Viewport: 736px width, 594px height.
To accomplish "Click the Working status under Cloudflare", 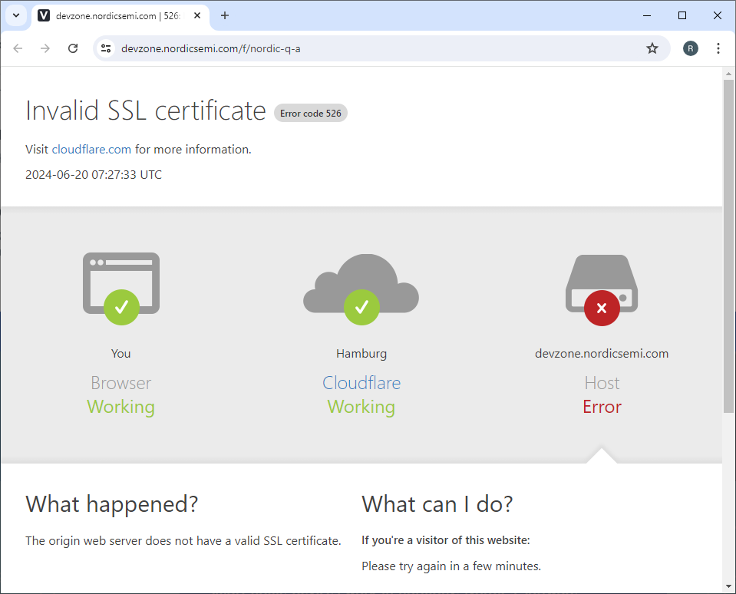I will click(361, 407).
